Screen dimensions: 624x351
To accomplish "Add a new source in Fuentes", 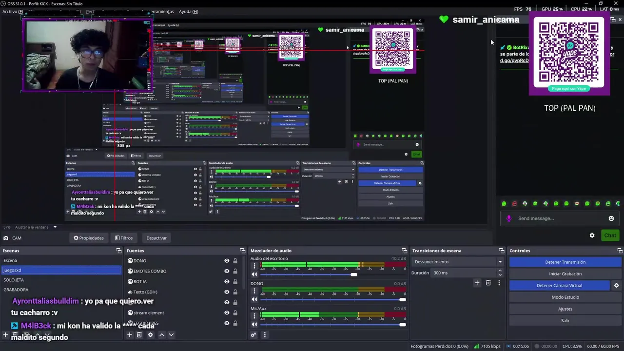I will pos(130,335).
